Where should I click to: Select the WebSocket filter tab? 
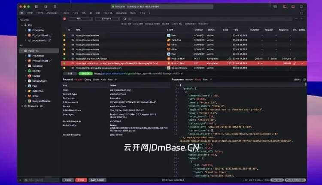(52, 13)
